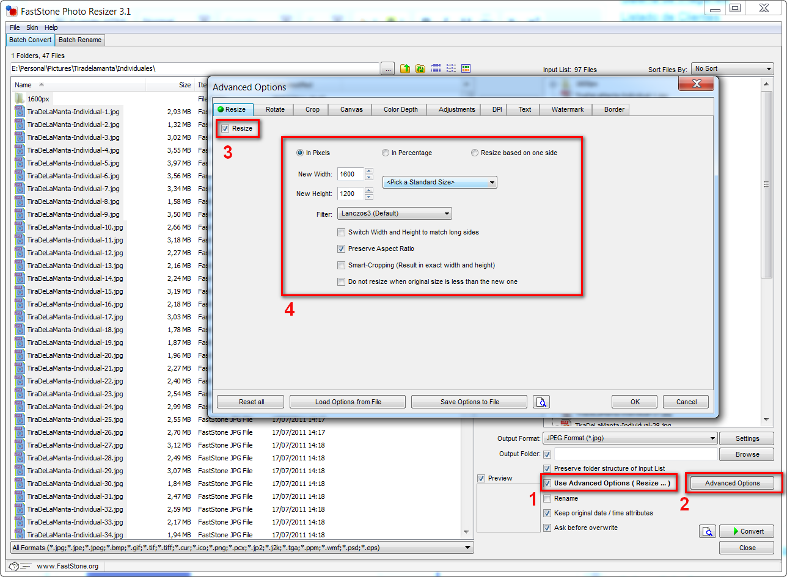Viewport: 787px width, 577px height.
Task: Enable Smart-Cropping checkbox
Action: [x=342, y=266]
